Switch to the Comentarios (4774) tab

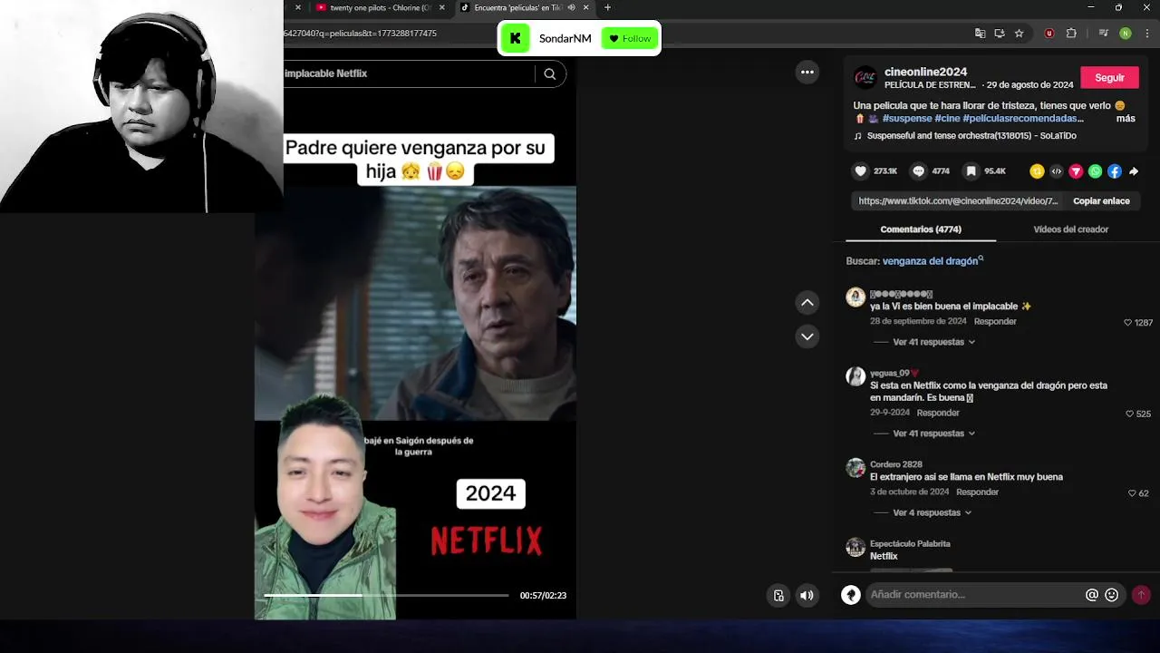tap(921, 229)
